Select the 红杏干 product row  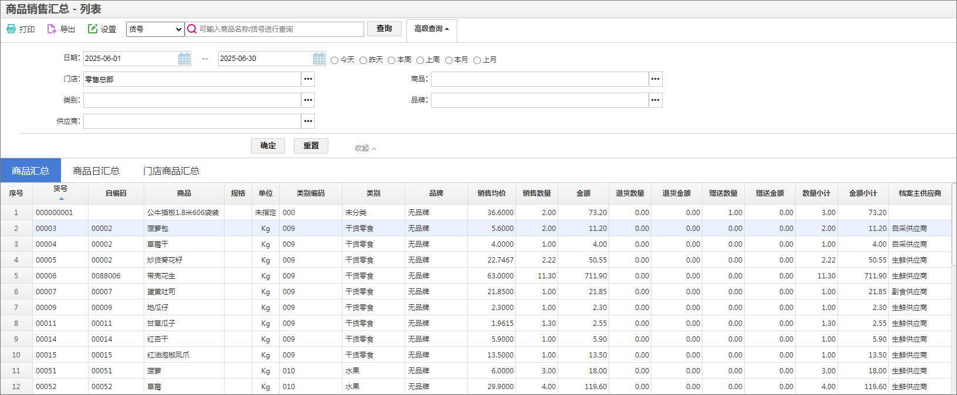476,339
